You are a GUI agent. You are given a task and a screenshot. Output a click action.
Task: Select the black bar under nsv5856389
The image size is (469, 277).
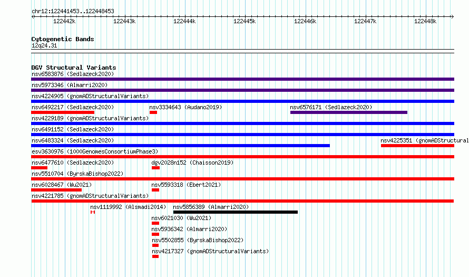[x=236, y=212]
